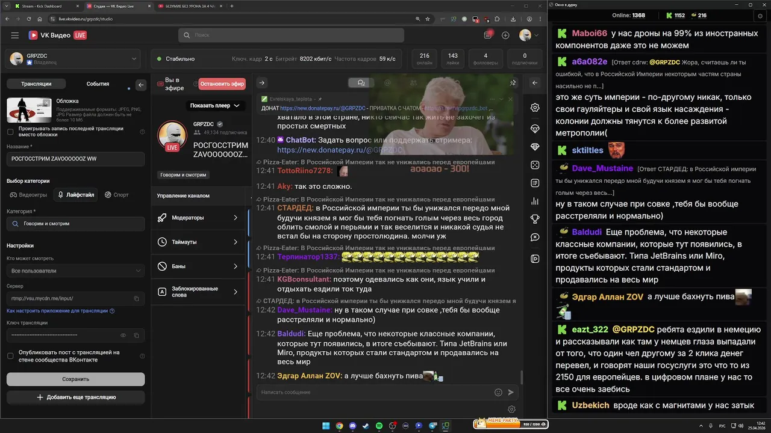Click the upper diamond icon in sidebar
The width and height of the screenshot is (771, 433).
pos(535,129)
